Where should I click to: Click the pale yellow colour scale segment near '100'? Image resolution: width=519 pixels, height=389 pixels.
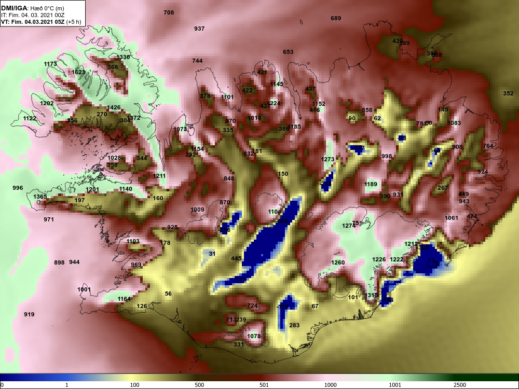tap(132, 378)
